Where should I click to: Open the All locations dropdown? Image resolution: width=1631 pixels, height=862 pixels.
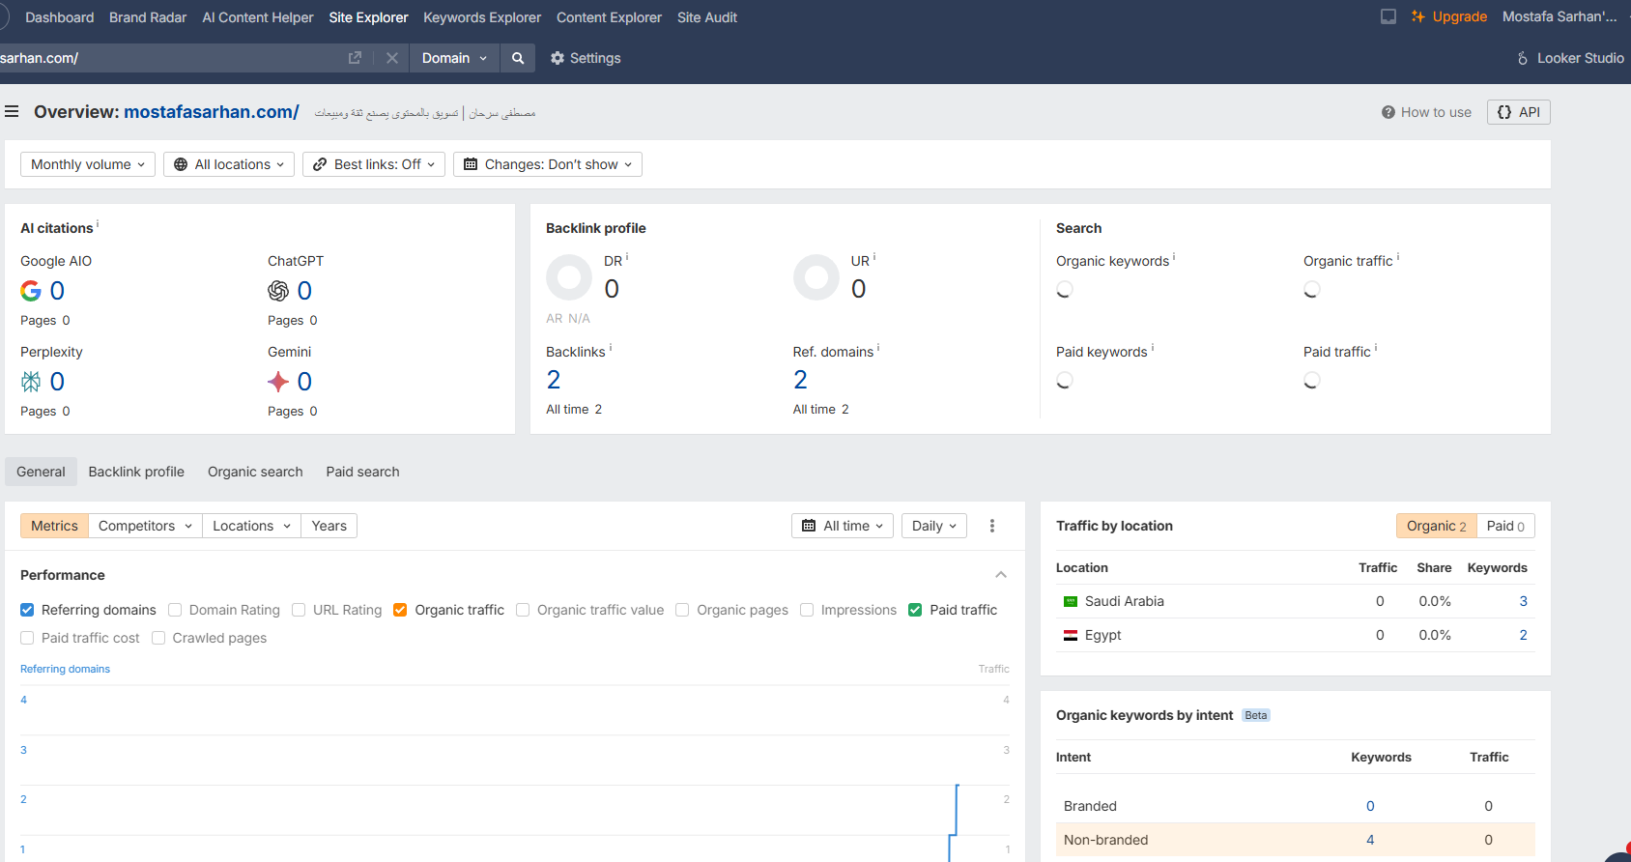coord(230,164)
